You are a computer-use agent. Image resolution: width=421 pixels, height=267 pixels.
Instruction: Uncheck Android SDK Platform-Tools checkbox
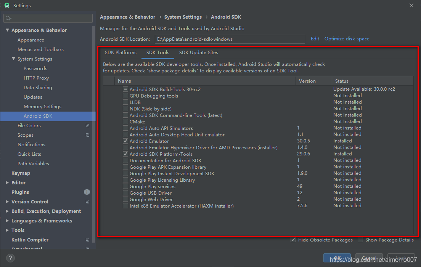pyautogui.click(x=125, y=154)
